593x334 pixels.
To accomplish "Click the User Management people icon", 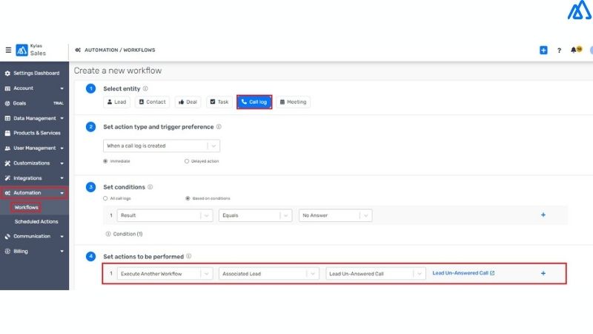I will point(7,148).
